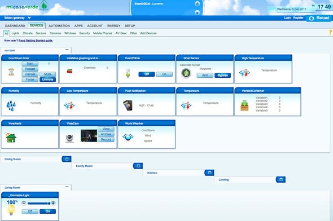Click the Humidity water drops icon
Screen dimensions: 333x221
point(11,105)
